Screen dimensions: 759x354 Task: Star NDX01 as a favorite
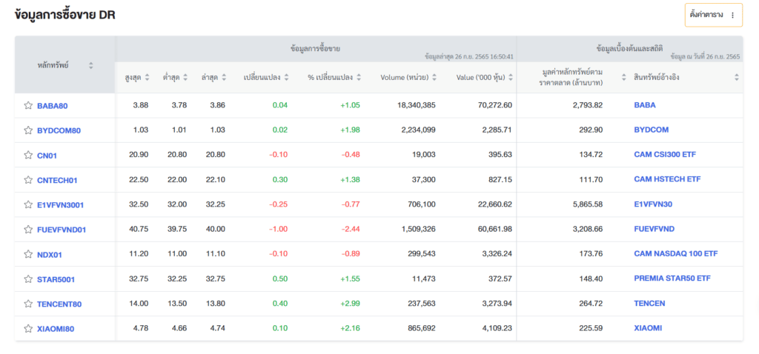click(x=28, y=254)
